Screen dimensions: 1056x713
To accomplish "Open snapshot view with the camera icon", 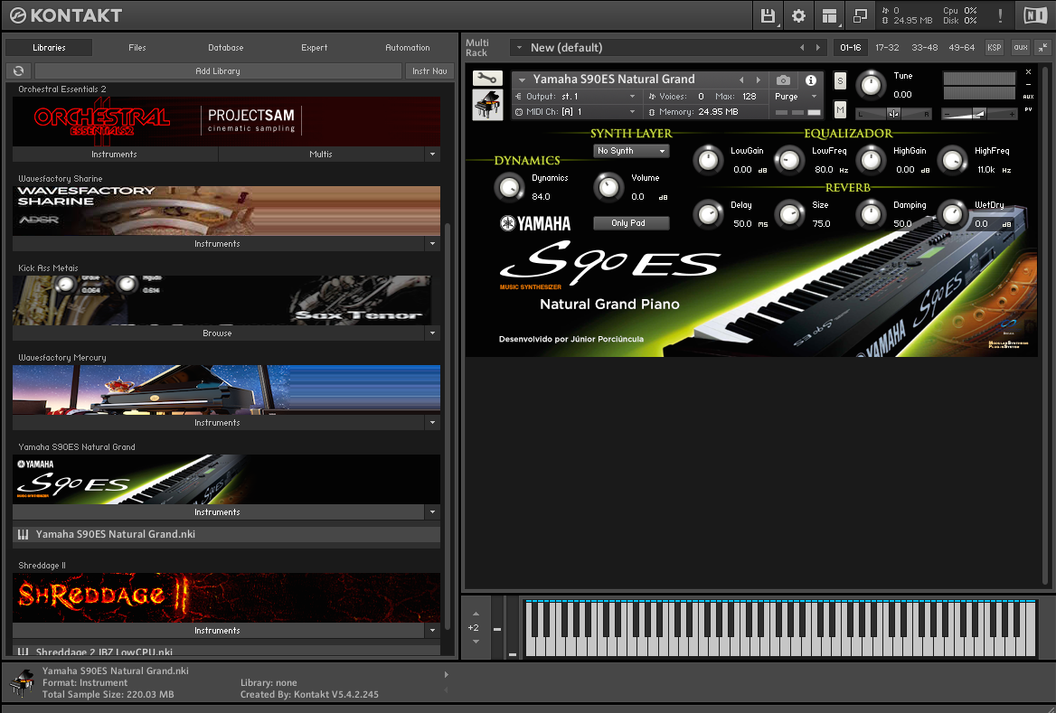I will (x=783, y=80).
